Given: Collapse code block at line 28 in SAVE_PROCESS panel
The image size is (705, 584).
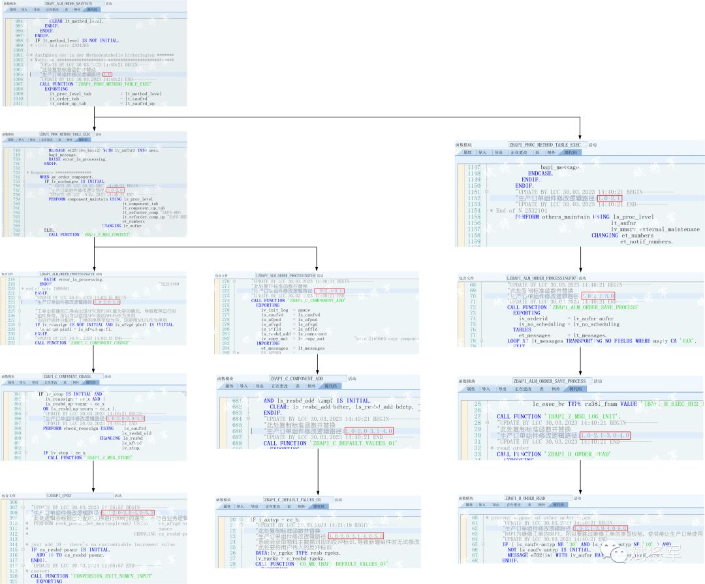Looking at the screenshot, I should [x=487, y=423].
